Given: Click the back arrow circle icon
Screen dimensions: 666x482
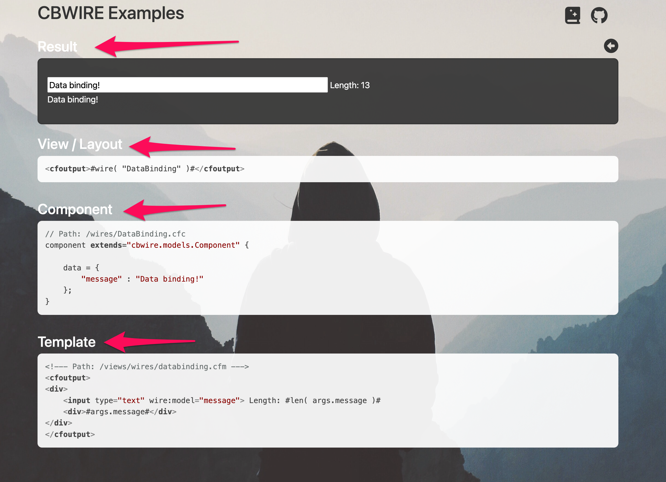Looking at the screenshot, I should click(611, 46).
